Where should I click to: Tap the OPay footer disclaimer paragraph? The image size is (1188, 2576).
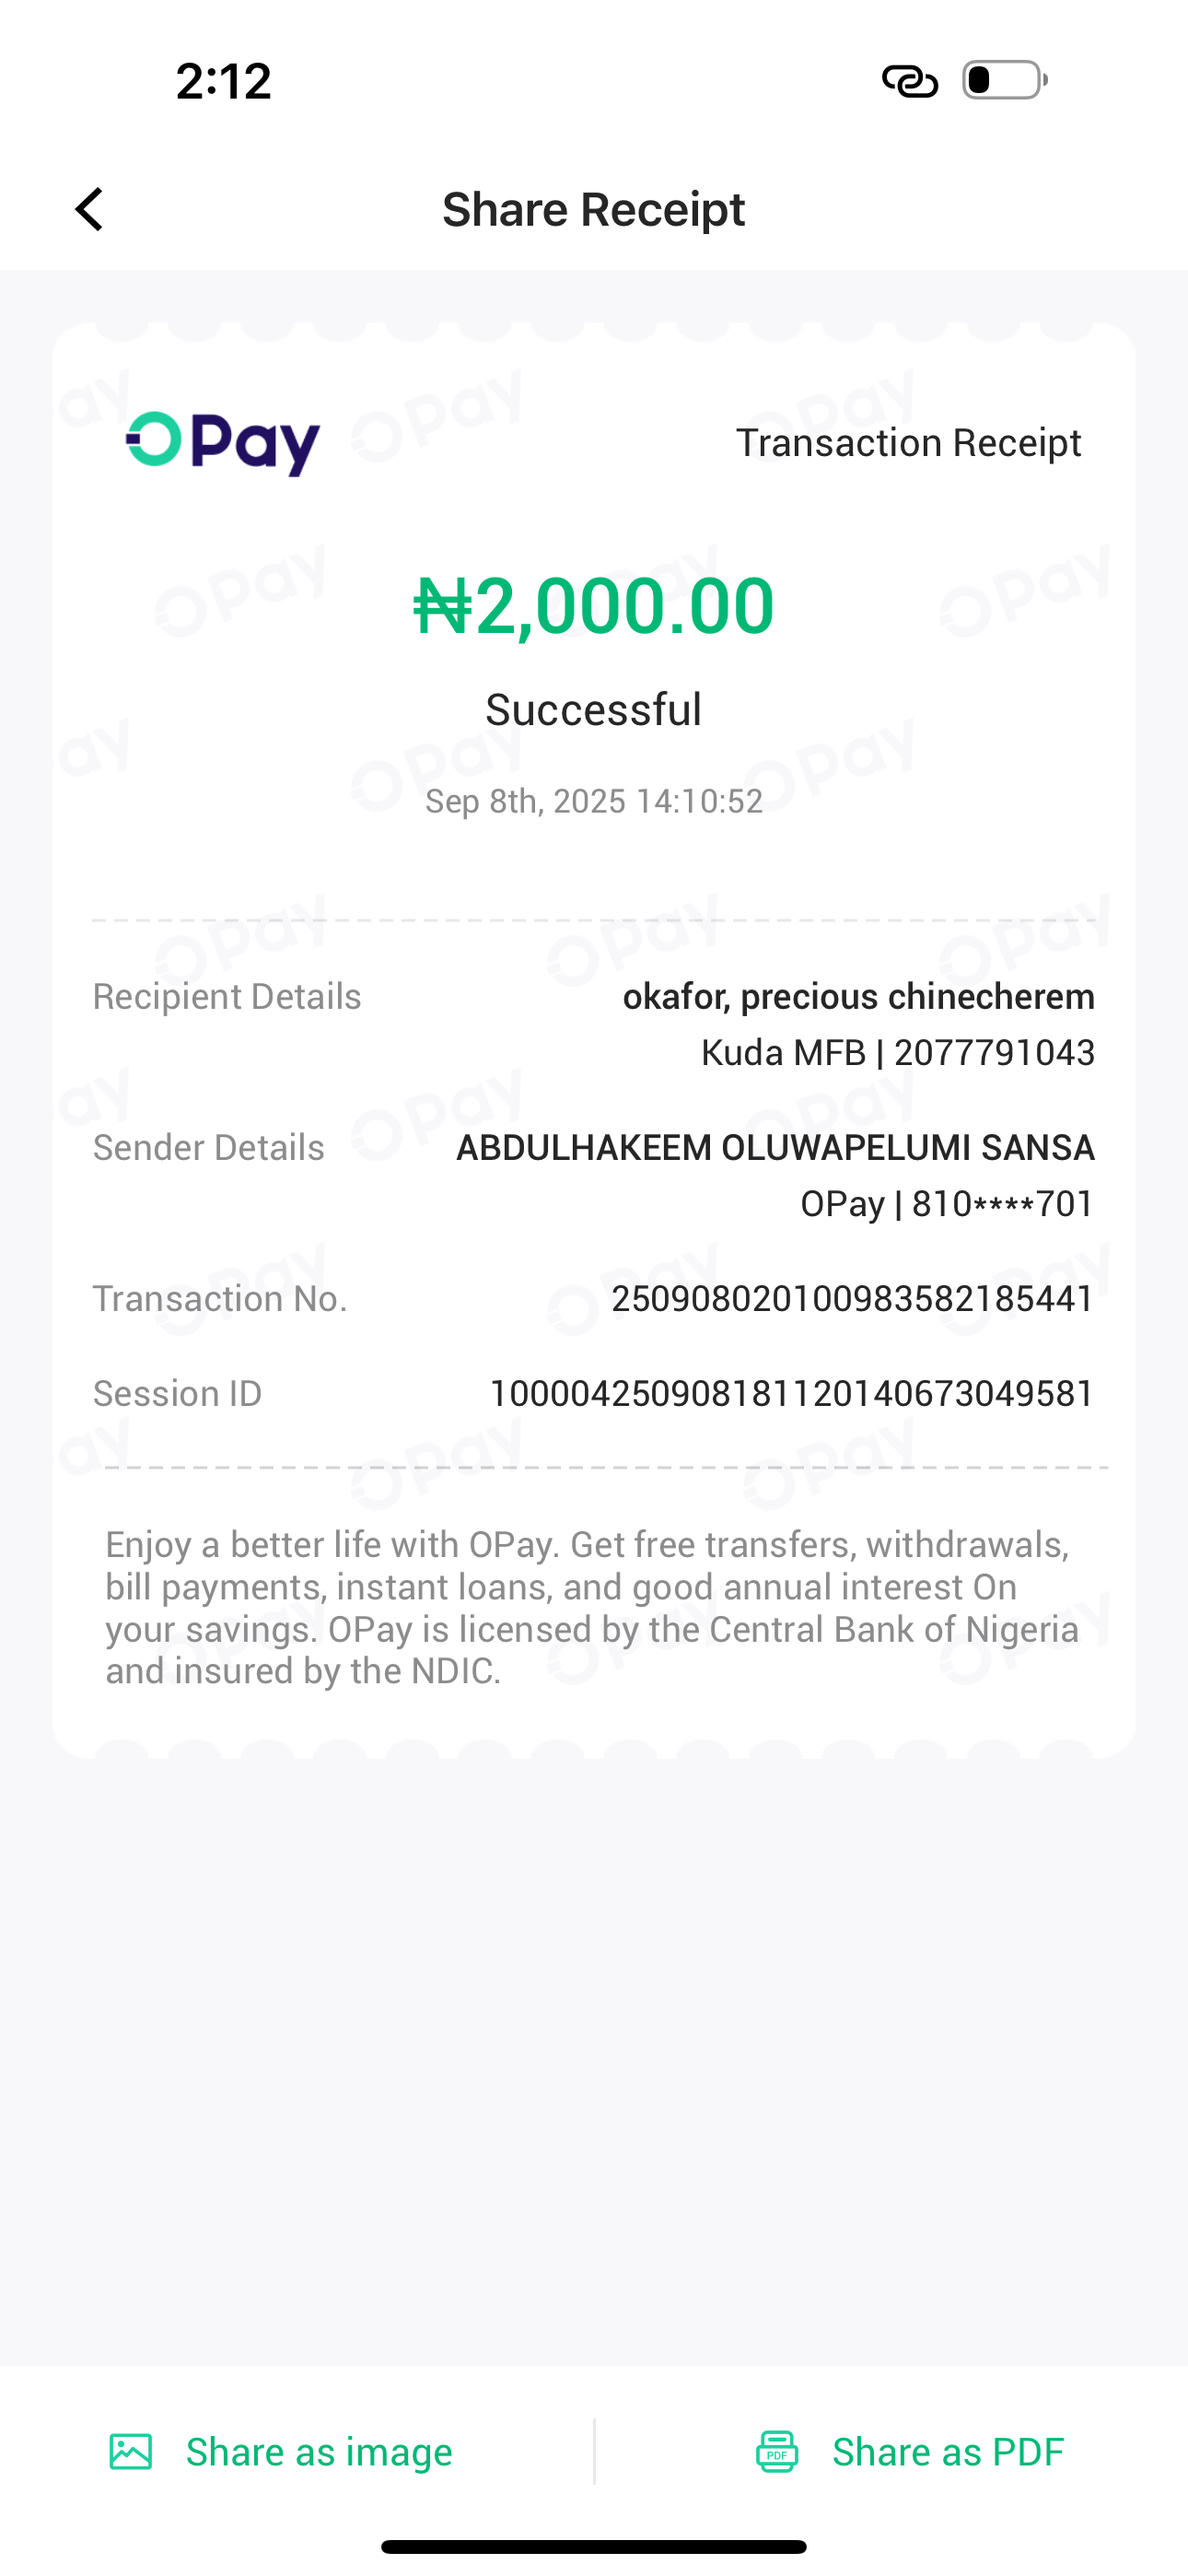pos(592,1607)
